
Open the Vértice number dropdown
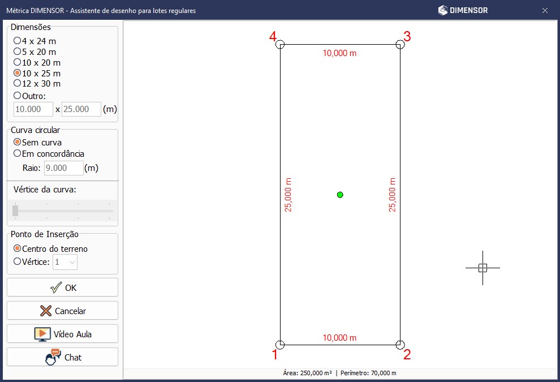tap(65, 262)
